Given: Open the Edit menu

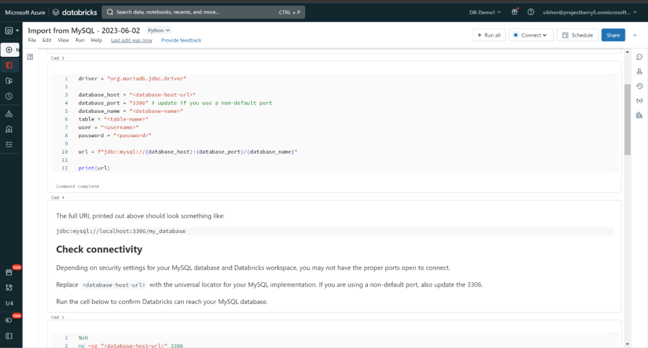Looking at the screenshot, I should 47,40.
